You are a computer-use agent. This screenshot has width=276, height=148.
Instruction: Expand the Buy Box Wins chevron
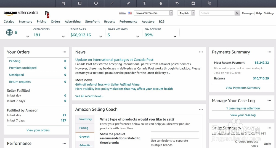[175, 37]
